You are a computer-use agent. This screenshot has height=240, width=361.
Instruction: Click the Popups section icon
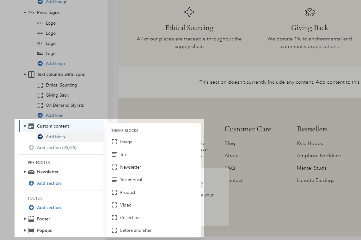tap(31, 230)
